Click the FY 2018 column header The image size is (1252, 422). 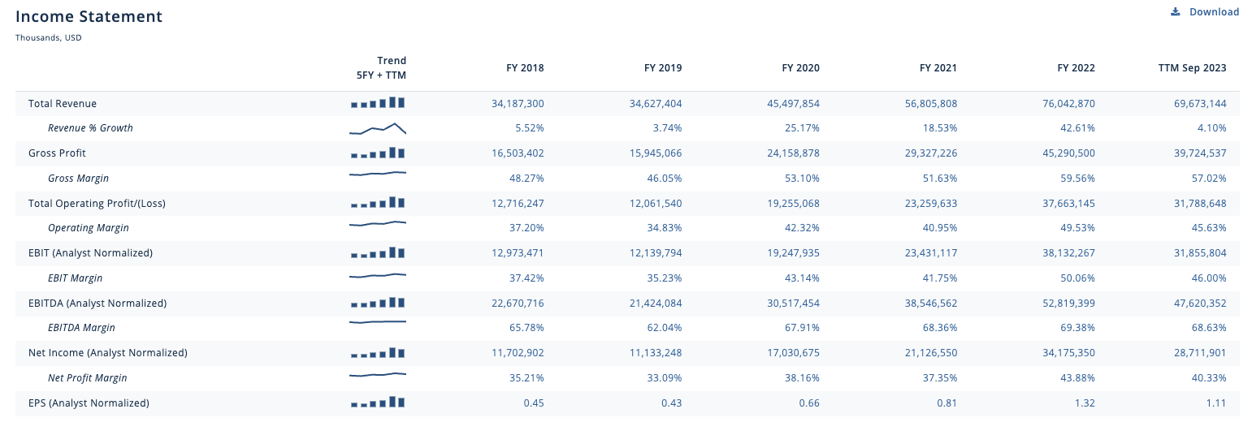click(525, 68)
